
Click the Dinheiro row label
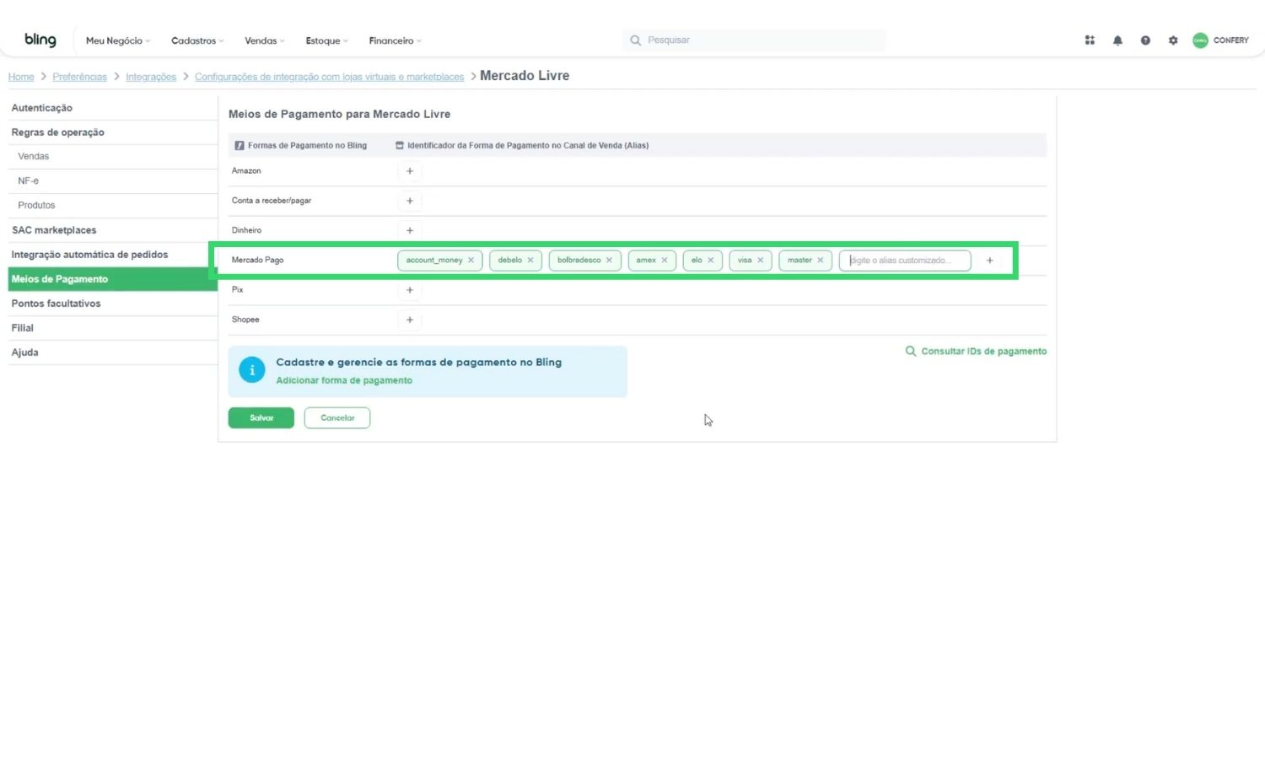tap(246, 230)
